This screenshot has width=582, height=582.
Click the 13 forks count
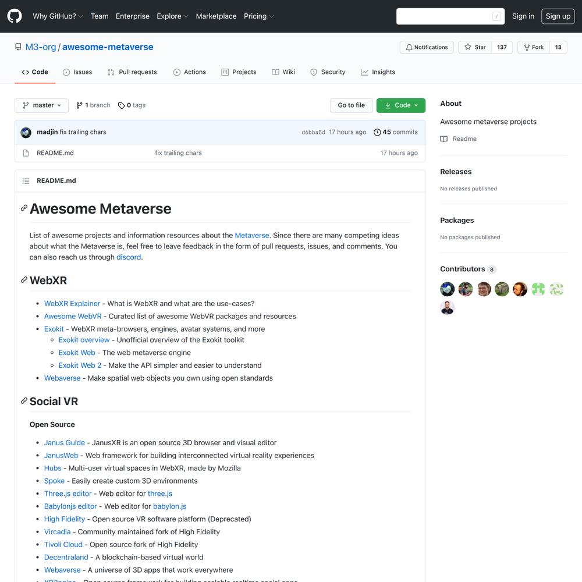click(x=558, y=47)
